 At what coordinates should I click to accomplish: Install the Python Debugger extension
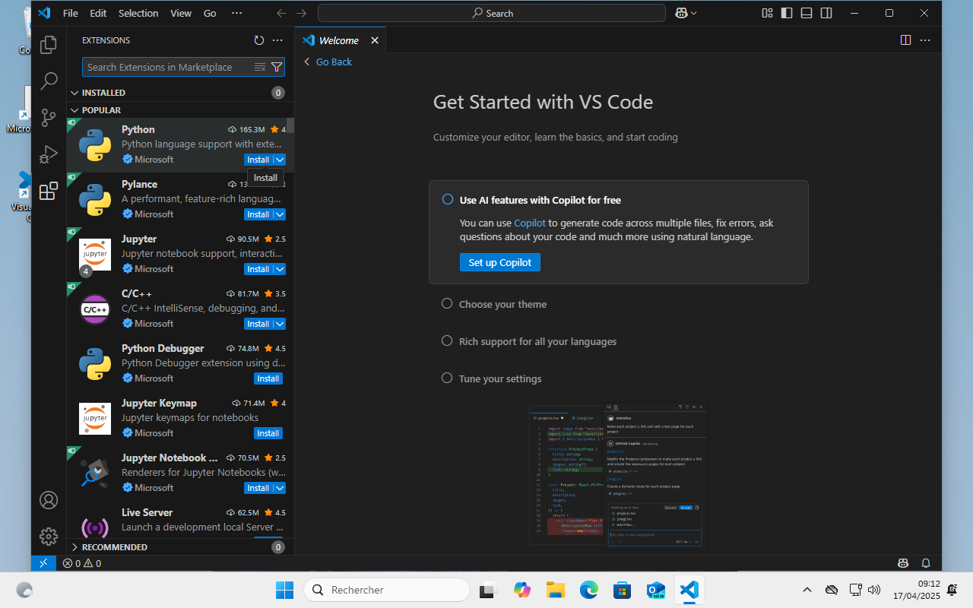coord(268,378)
